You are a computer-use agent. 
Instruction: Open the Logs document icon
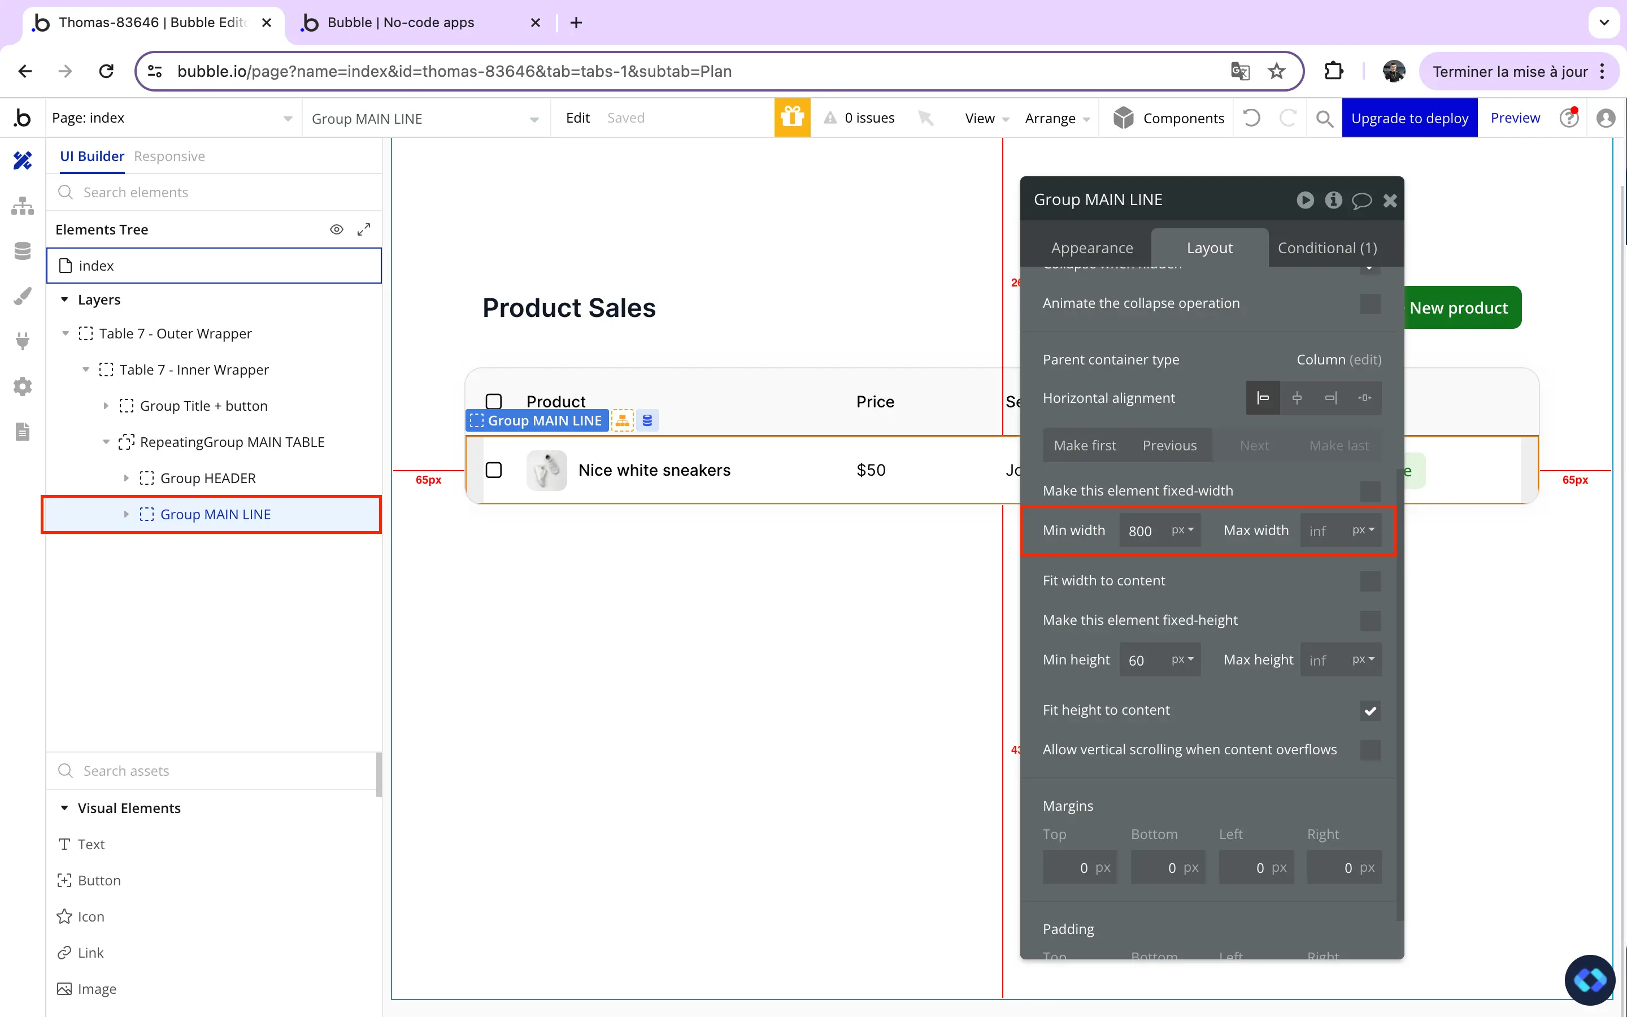pyautogui.click(x=22, y=431)
